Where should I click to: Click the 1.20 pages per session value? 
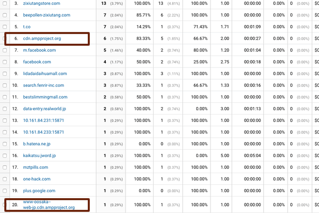tap(225, 50)
